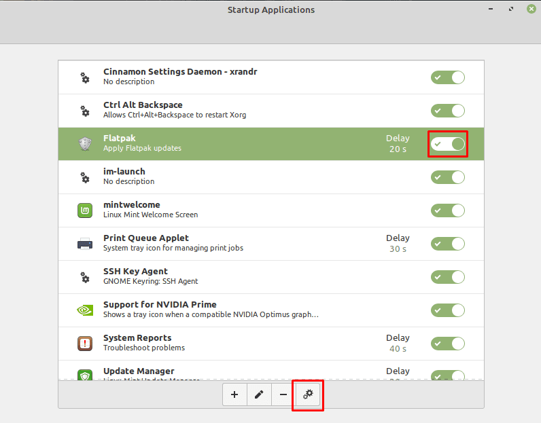Click the gear icon beside Cinnamon Settings Daemon

[x=85, y=77]
